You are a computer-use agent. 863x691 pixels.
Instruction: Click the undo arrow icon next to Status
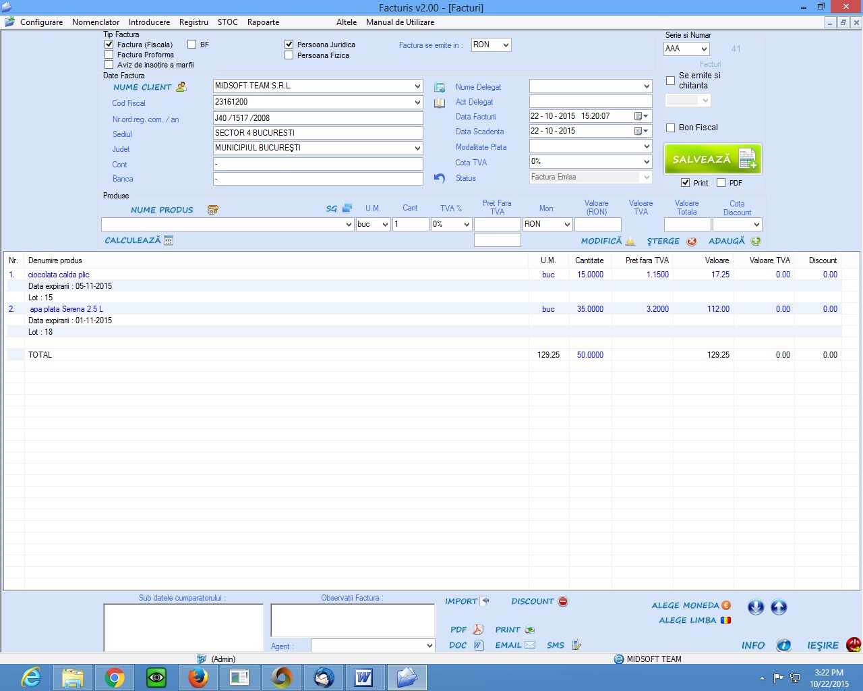[x=440, y=178]
